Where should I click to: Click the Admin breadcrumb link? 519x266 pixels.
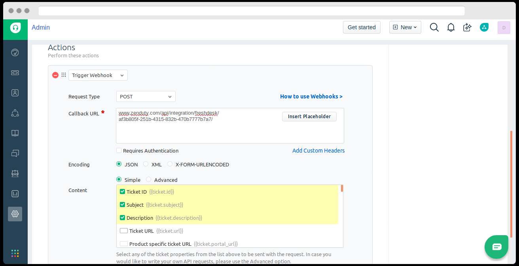[41, 27]
